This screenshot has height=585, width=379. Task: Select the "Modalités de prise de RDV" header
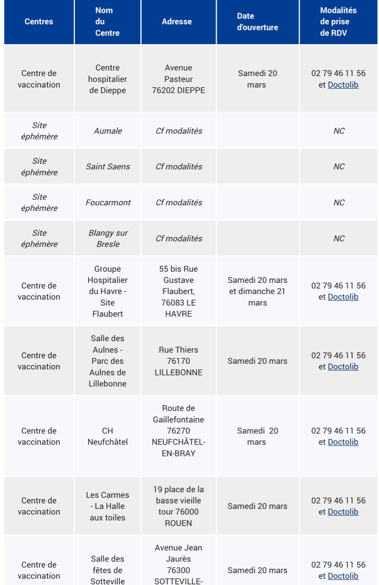click(338, 21)
